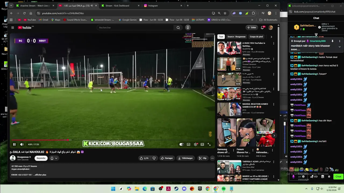344x193 pixels.
Task: Like the video (3,2 k)
Action: tap(144, 158)
